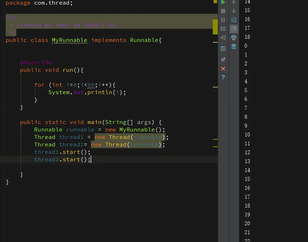Viewport: 308px width, 242px height.
Task: Click the thread1 variable in its declaration
Action: (71, 137)
